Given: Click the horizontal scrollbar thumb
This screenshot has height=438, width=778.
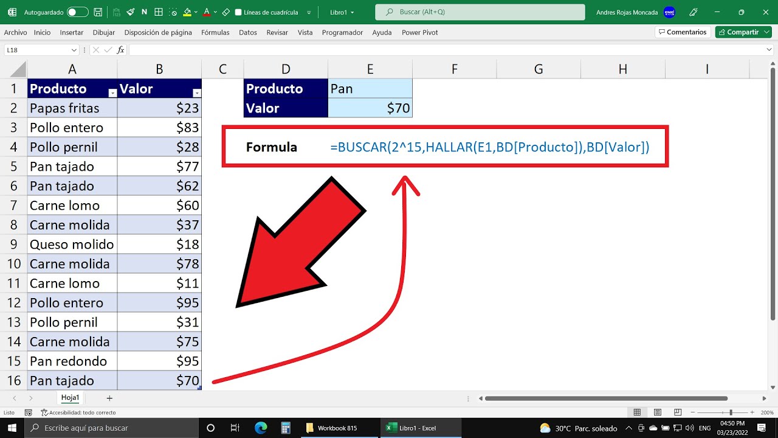Looking at the screenshot, I should click(x=606, y=398).
